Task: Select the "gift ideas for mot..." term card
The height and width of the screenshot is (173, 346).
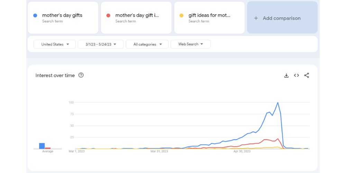Action: tap(209, 15)
